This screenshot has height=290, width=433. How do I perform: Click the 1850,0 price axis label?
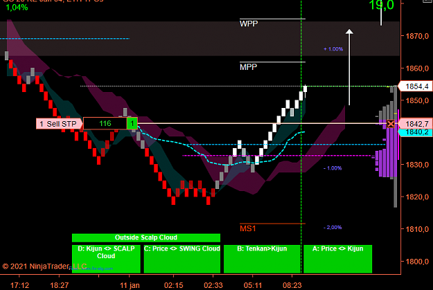417,100
